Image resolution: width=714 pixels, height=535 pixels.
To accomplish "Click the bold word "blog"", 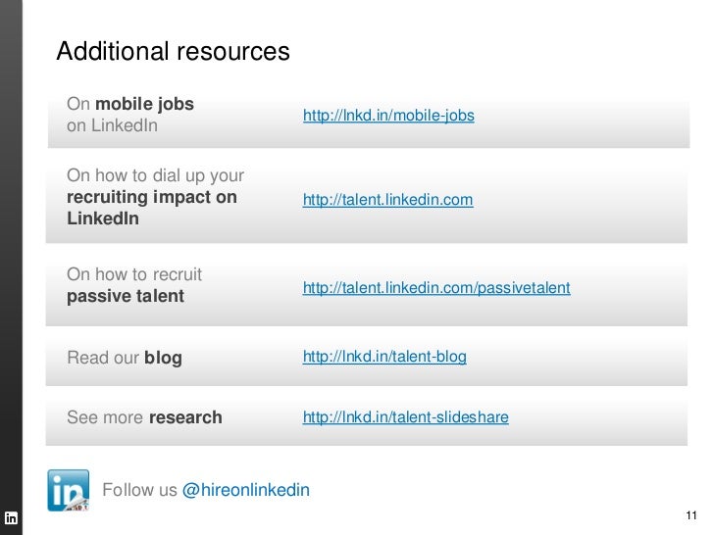I will tap(163, 358).
